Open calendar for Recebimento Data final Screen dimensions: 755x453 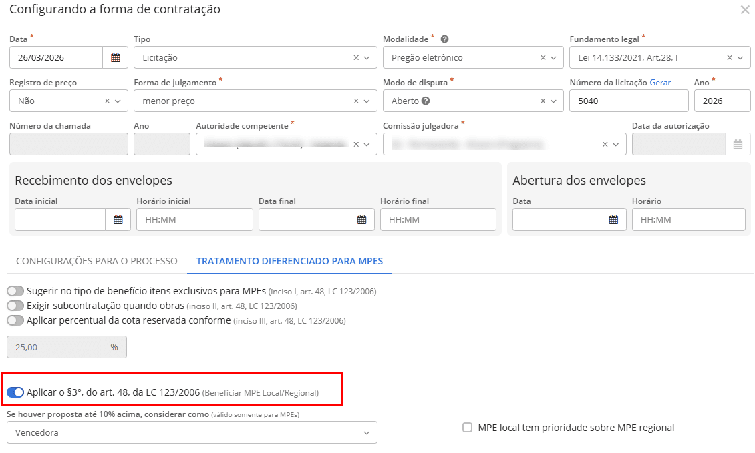point(361,219)
